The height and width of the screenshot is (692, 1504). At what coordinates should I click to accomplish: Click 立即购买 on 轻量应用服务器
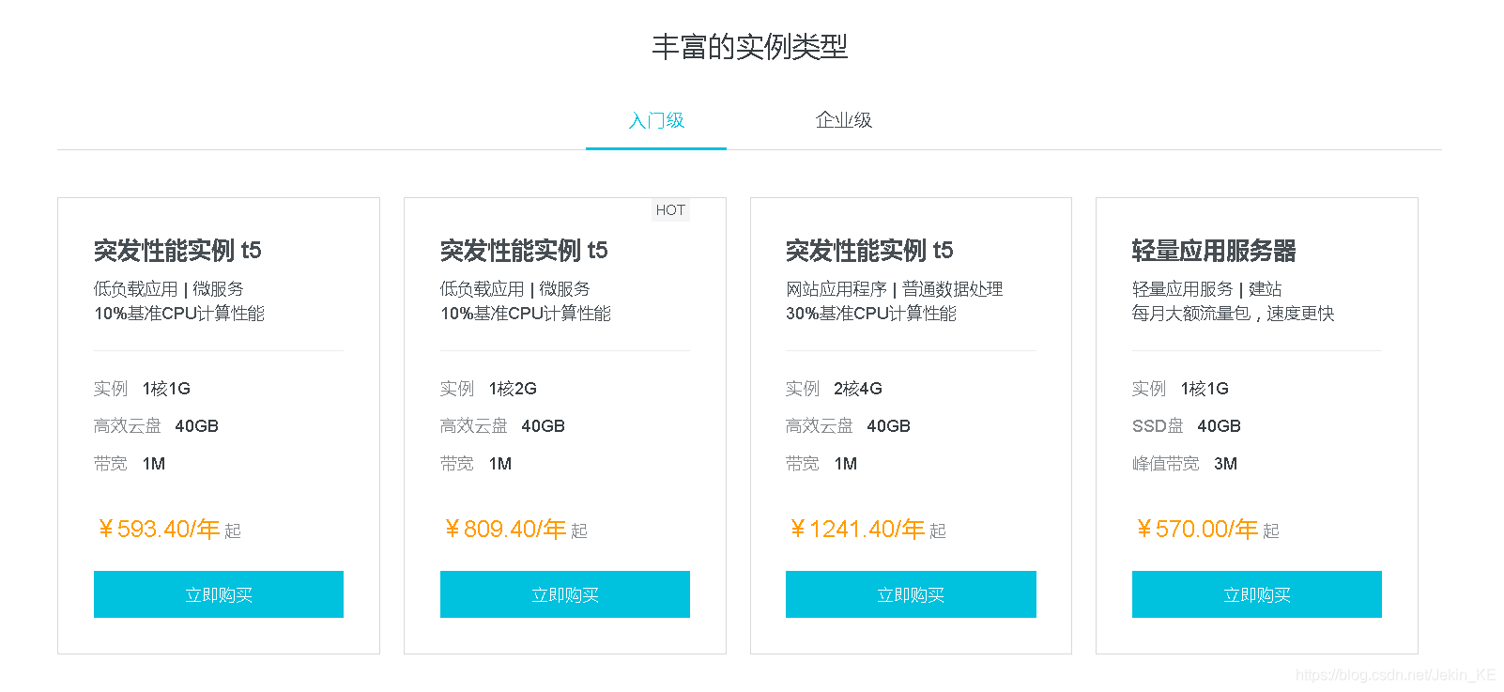[1256, 593]
